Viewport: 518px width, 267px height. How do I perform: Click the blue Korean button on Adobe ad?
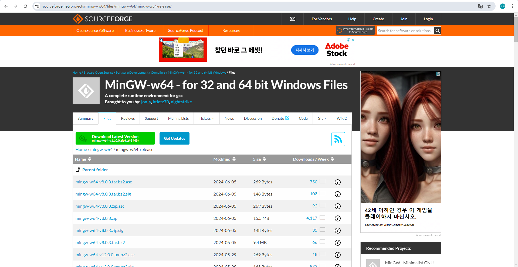pos(305,50)
